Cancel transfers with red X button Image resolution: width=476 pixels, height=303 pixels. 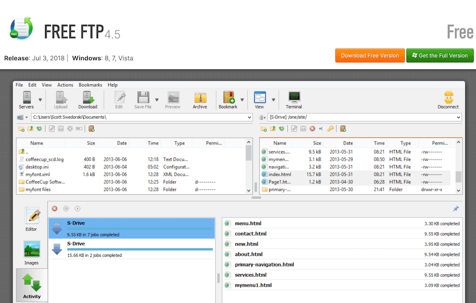pos(55,209)
